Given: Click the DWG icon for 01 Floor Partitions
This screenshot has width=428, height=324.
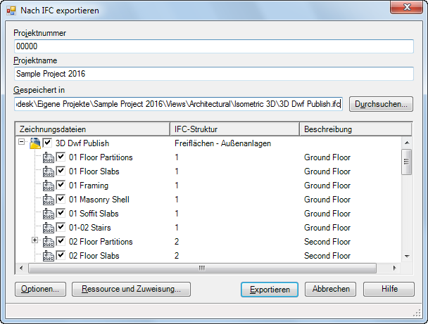Looking at the screenshot, I should pyautogui.click(x=49, y=157).
